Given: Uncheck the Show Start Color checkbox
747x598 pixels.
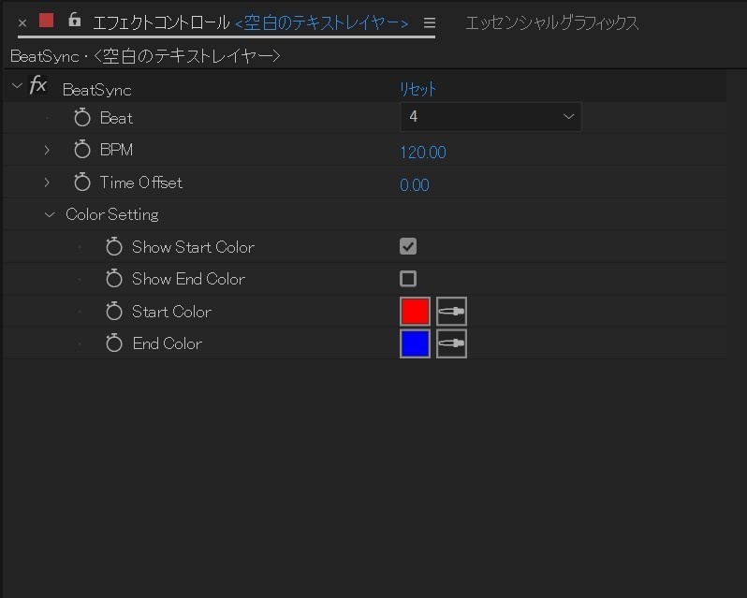Looking at the screenshot, I should [408, 246].
